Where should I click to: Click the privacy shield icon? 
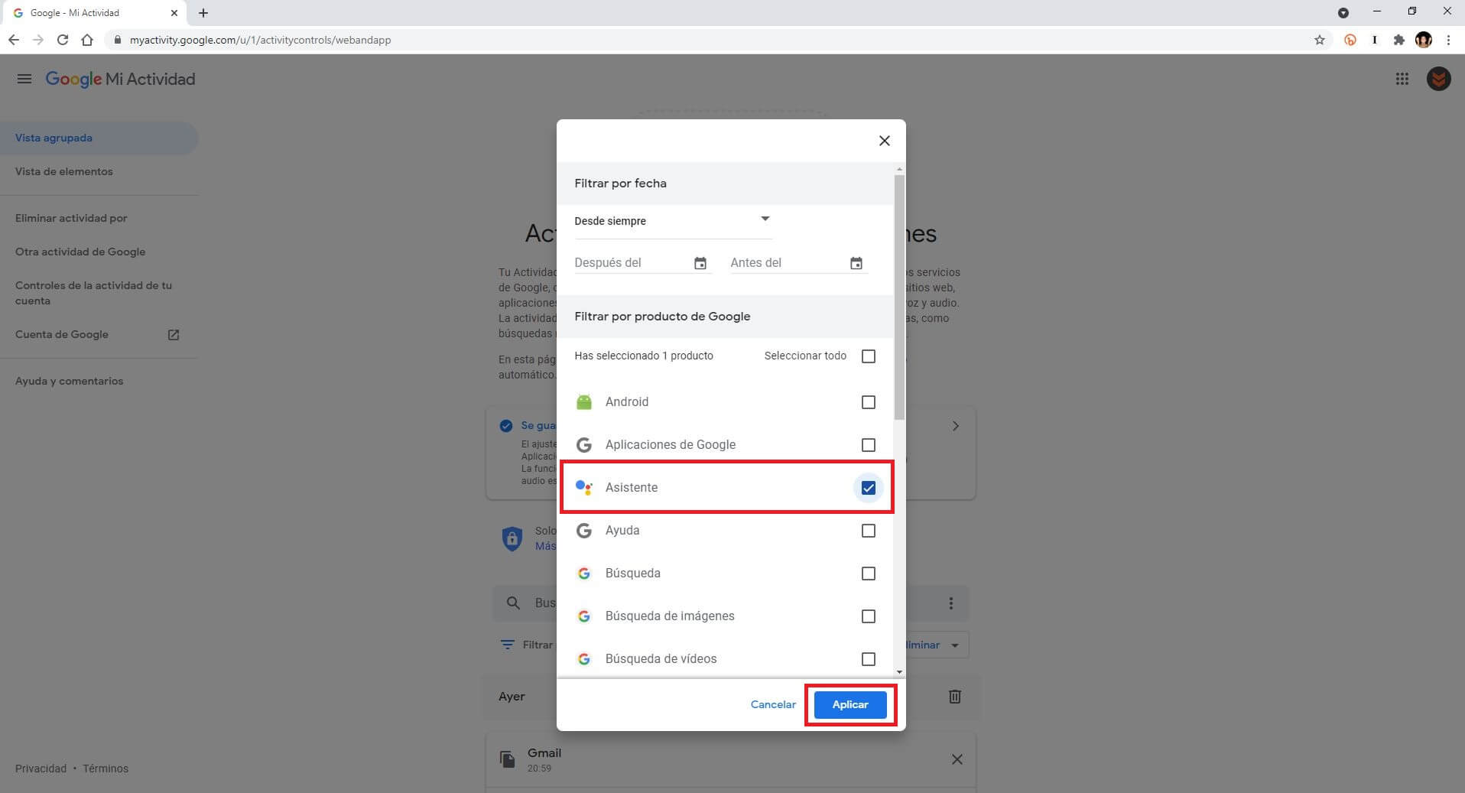(512, 538)
